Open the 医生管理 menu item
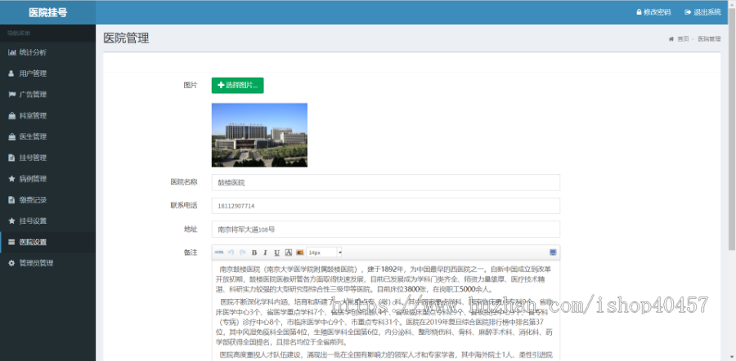The image size is (736, 361). 48,137
